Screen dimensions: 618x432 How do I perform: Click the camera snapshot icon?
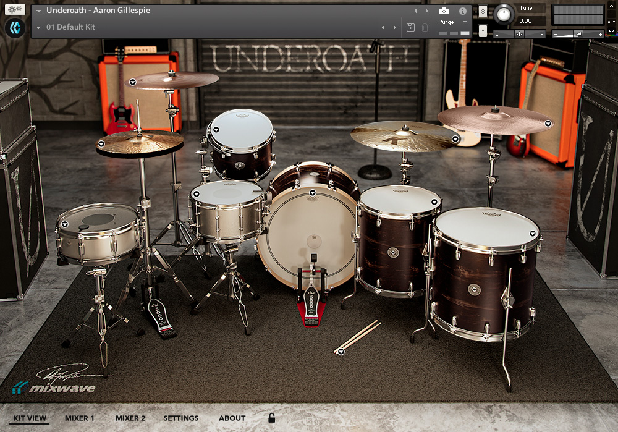pyautogui.click(x=444, y=11)
